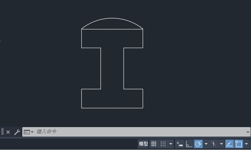Open command line customize wrench
Viewport: 251px width, 150px height.
pyautogui.click(x=17, y=132)
